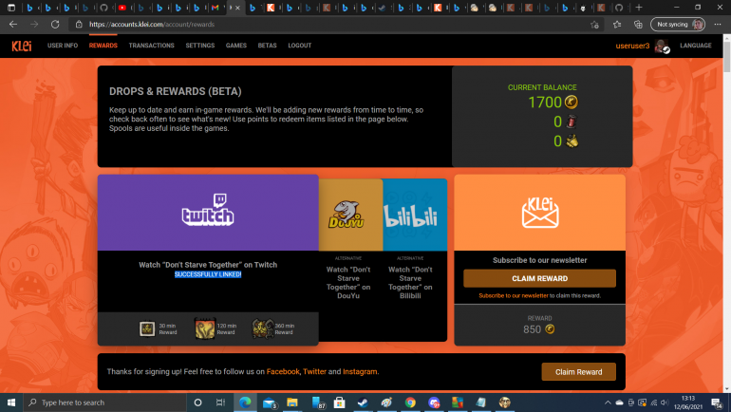Click the browser refresh button
This screenshot has width=731, height=412.
click(x=54, y=24)
